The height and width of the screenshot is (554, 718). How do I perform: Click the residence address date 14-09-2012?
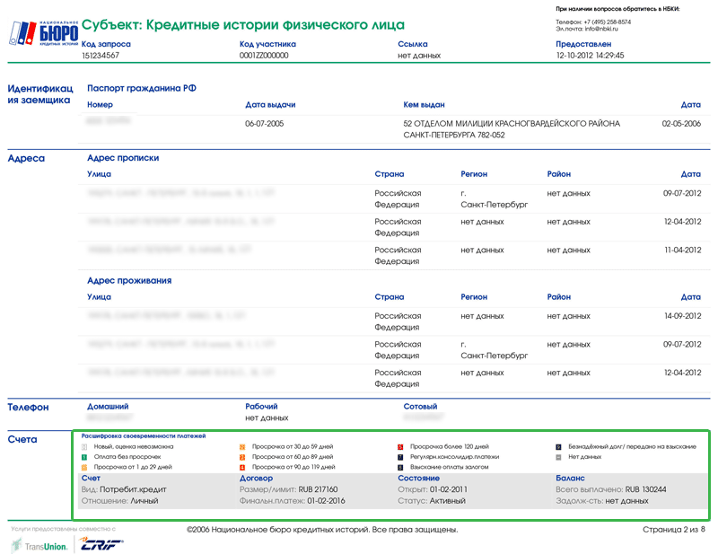(x=682, y=316)
